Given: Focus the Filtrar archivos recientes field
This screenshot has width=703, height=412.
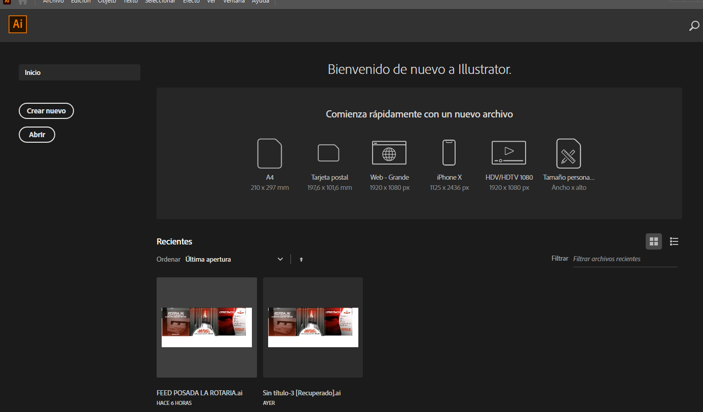Looking at the screenshot, I should [x=625, y=259].
